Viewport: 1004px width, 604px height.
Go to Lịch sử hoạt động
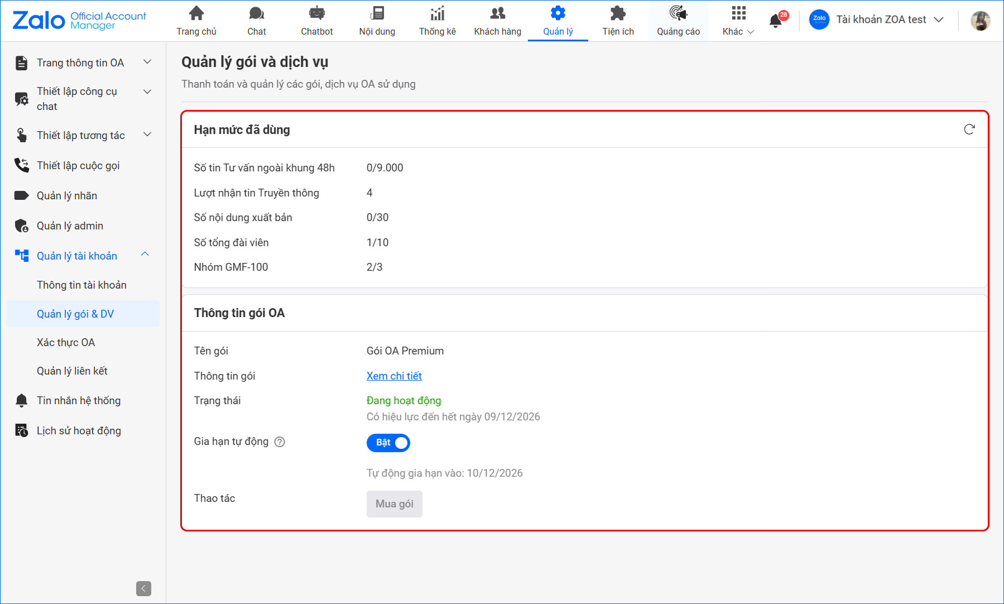(79, 430)
